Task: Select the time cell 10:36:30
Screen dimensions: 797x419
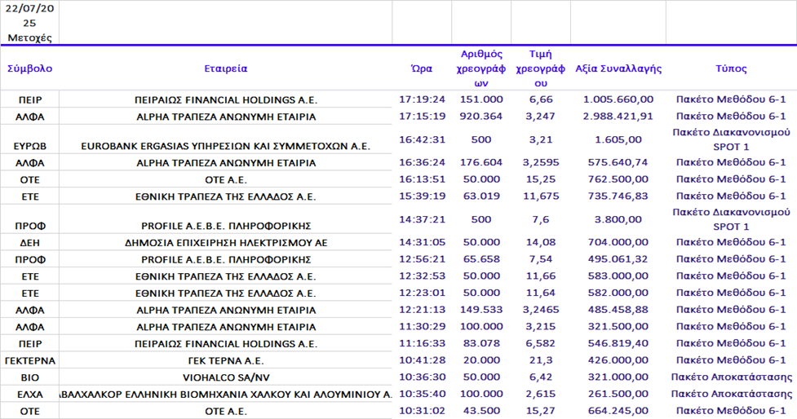Action: click(422, 377)
